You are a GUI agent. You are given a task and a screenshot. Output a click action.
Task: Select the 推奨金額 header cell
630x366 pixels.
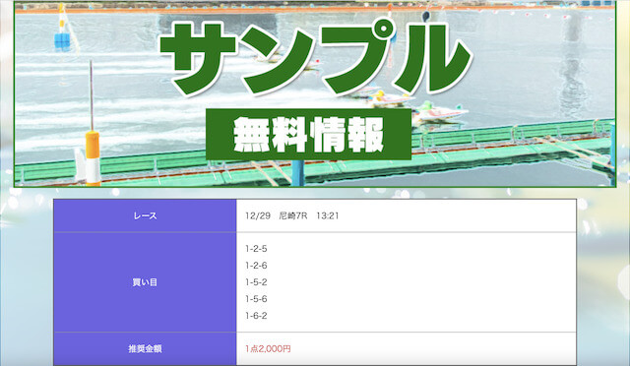pyautogui.click(x=145, y=348)
